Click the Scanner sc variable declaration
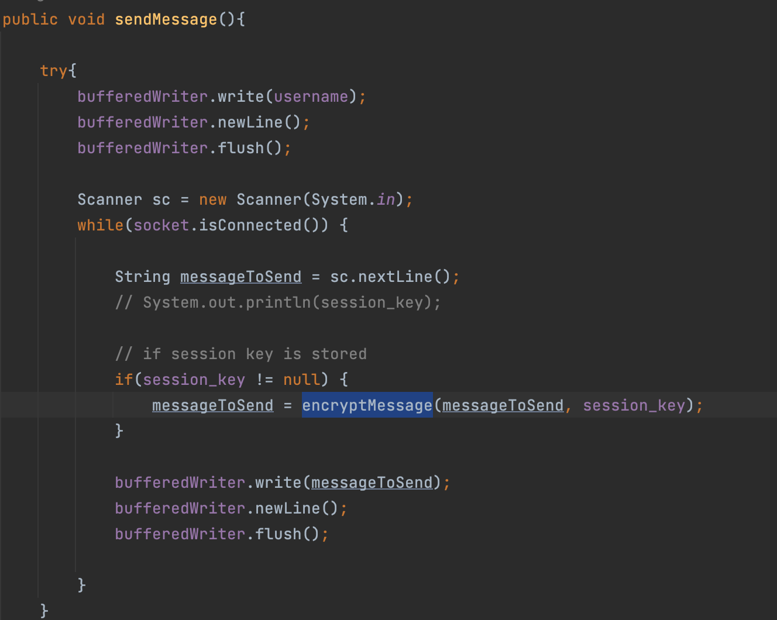This screenshot has height=620, width=777. pos(124,199)
